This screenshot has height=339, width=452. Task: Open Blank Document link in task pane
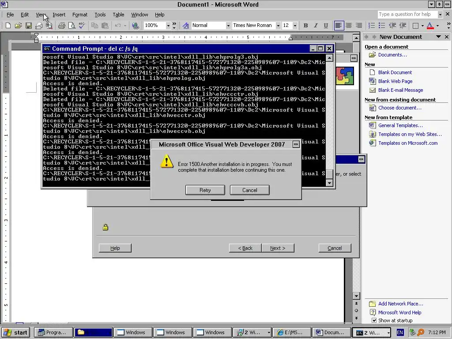coord(395,72)
